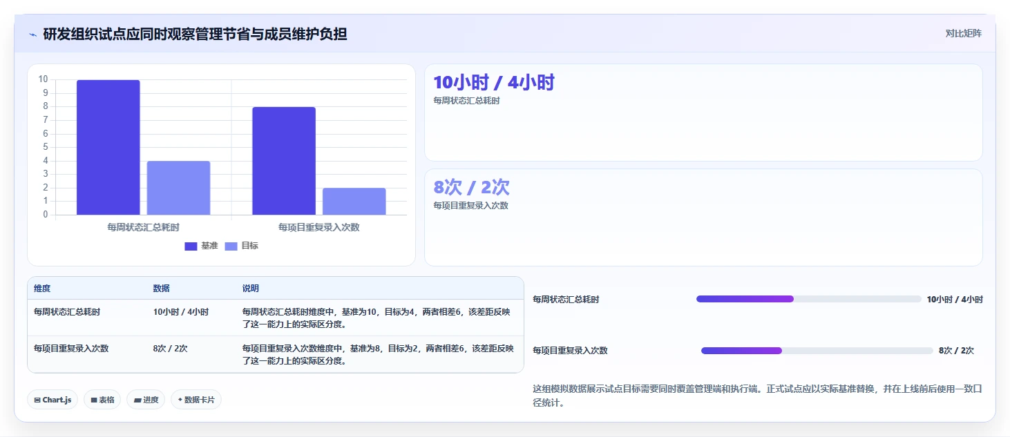Click the light 目标 legend color box
This screenshot has height=437, width=1010.
pos(231,246)
